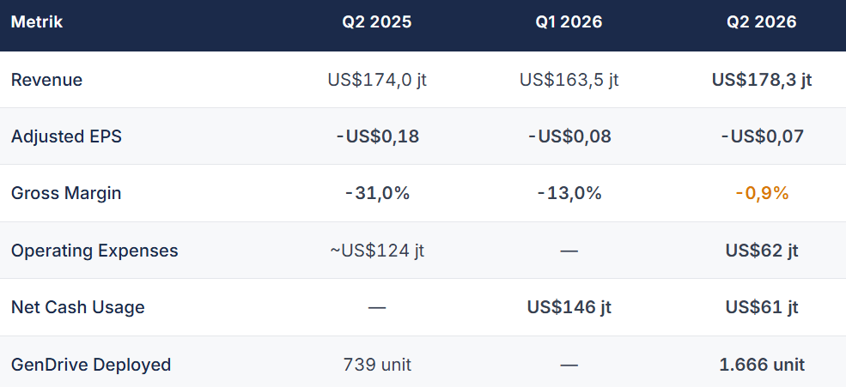The image size is (846, 387).
Task: Click the Gross Margin row label
Action: (66, 193)
